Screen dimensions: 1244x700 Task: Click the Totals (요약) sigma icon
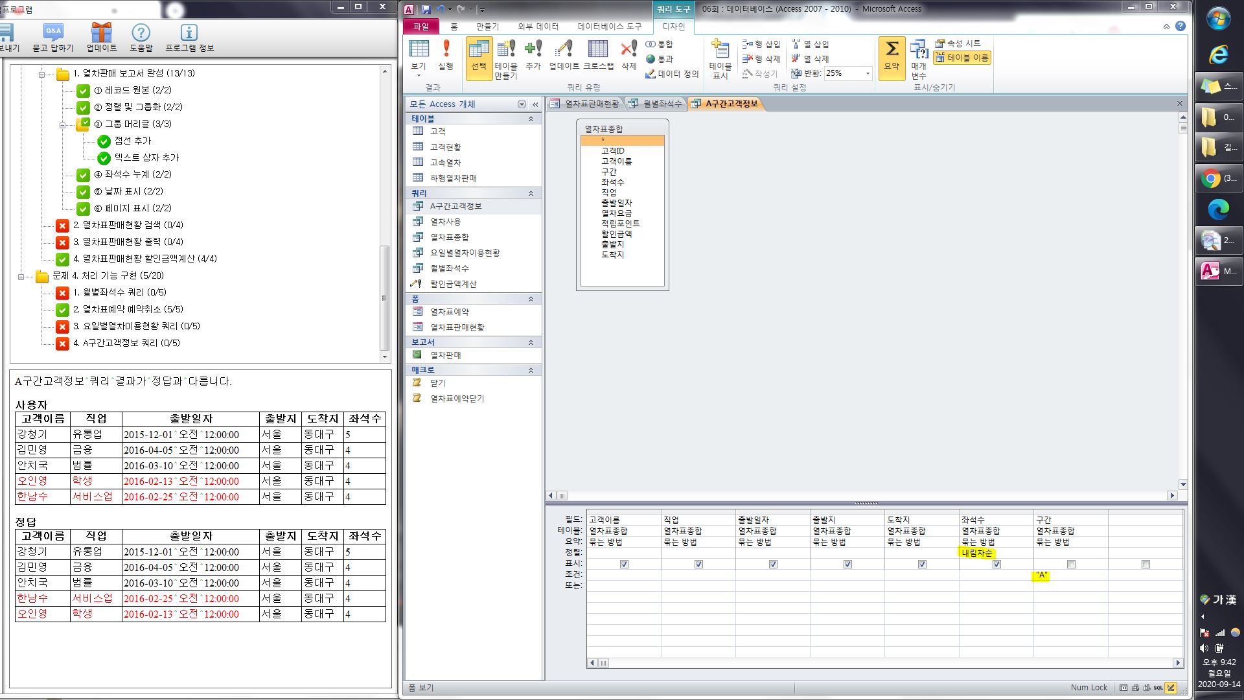click(x=892, y=54)
